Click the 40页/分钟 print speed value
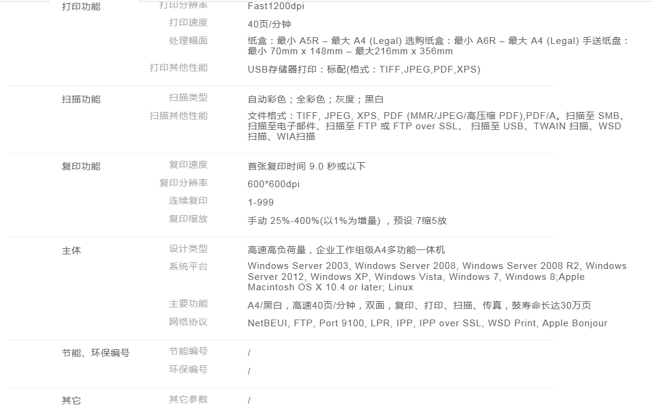The height and width of the screenshot is (408, 654). click(x=269, y=24)
